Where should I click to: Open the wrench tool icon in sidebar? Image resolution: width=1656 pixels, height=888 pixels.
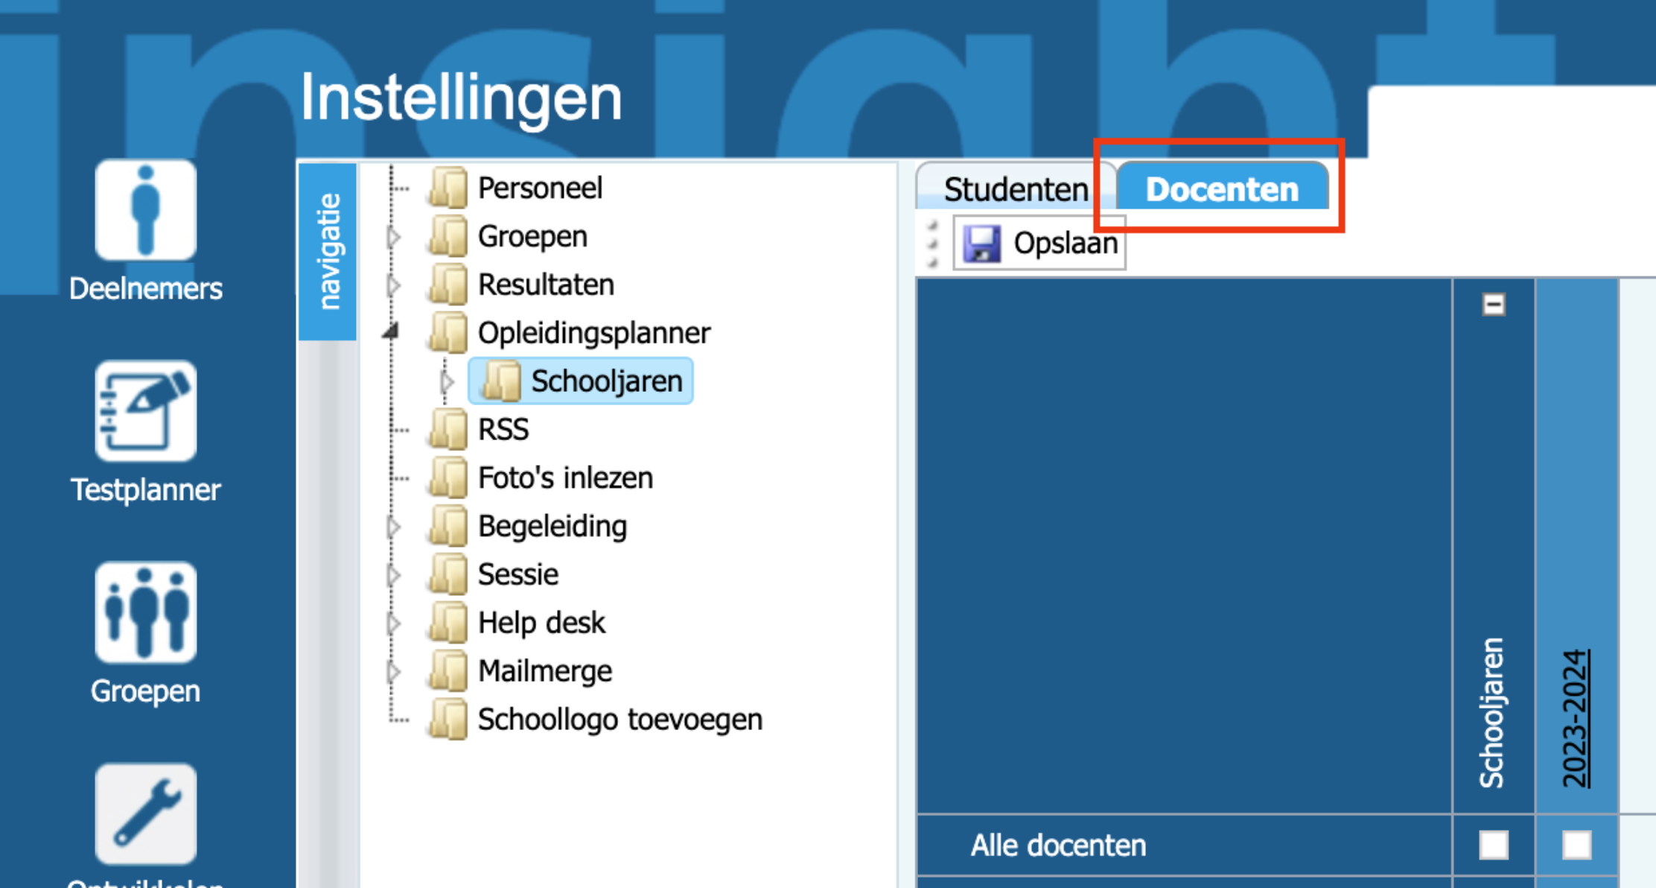pyautogui.click(x=146, y=814)
